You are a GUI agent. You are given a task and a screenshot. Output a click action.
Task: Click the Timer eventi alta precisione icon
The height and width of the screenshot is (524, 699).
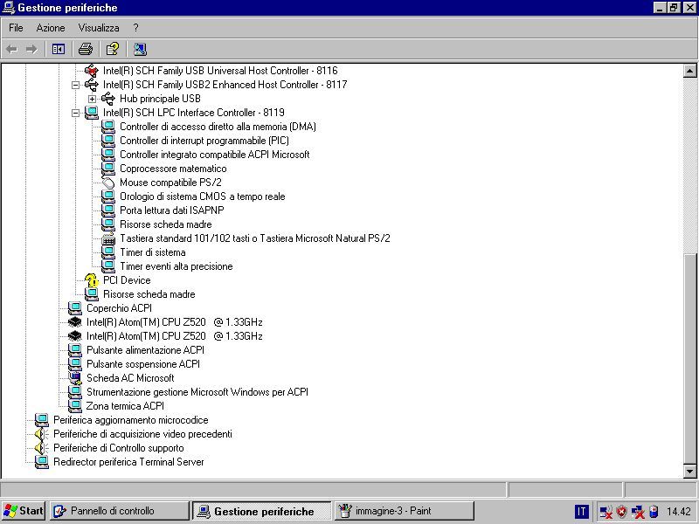coord(107,266)
